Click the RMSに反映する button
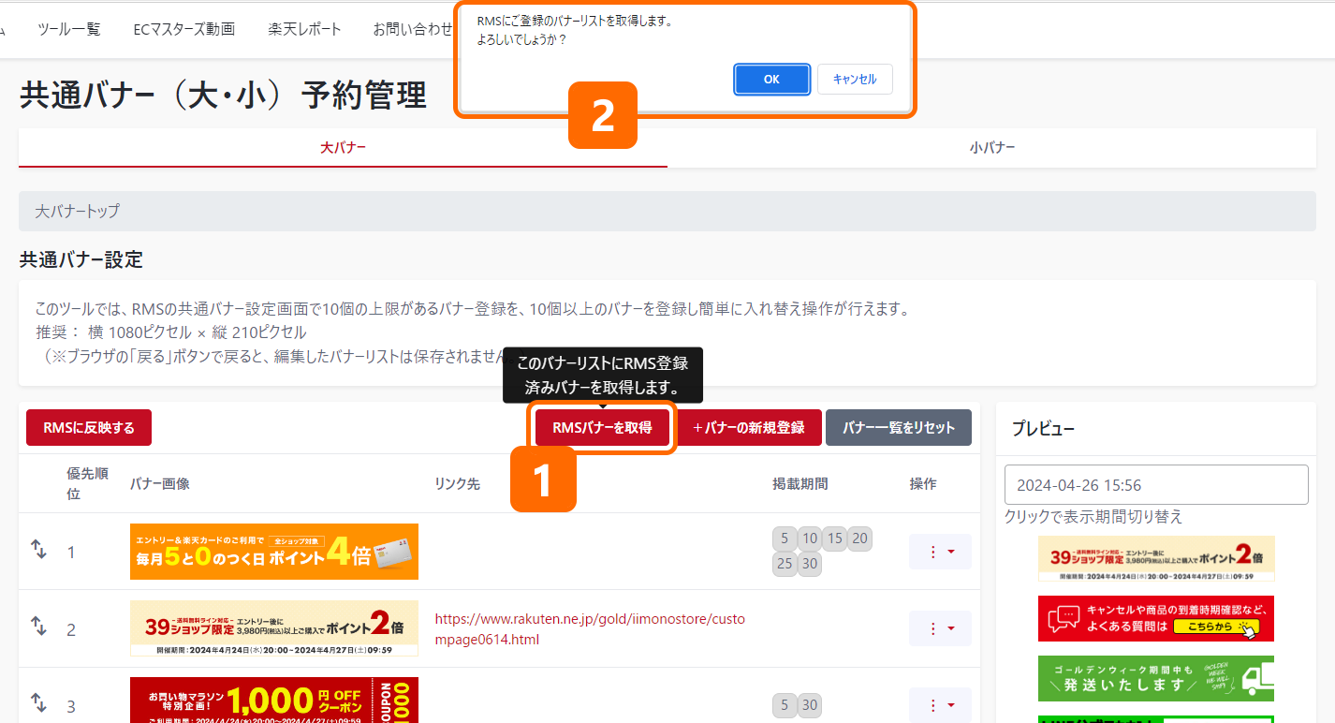 (89, 428)
